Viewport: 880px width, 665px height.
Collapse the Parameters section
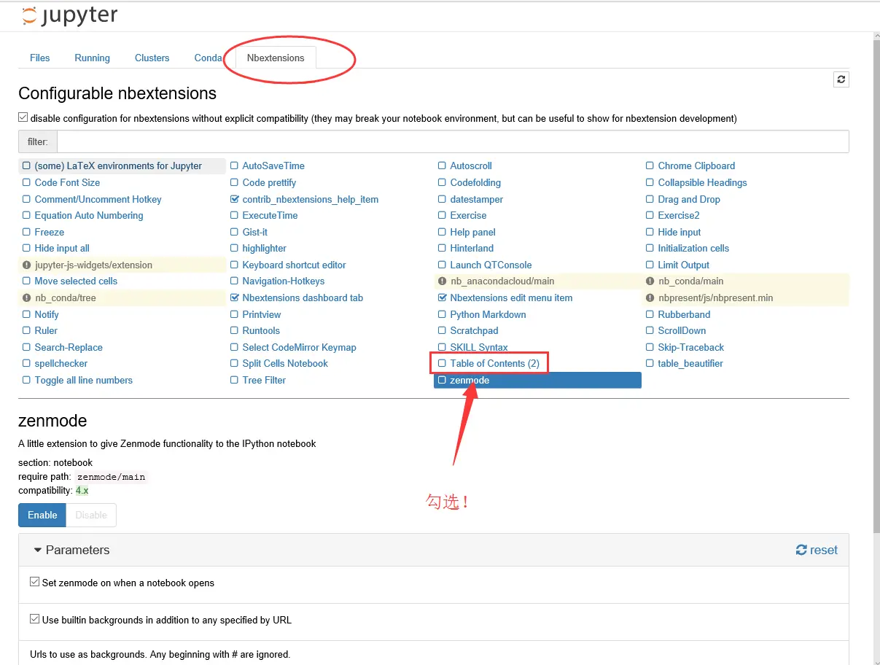click(x=71, y=550)
